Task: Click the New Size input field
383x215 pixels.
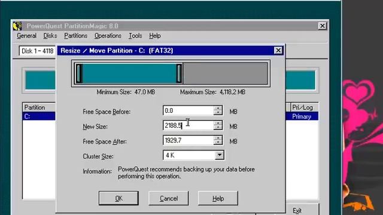Action: [188, 125]
